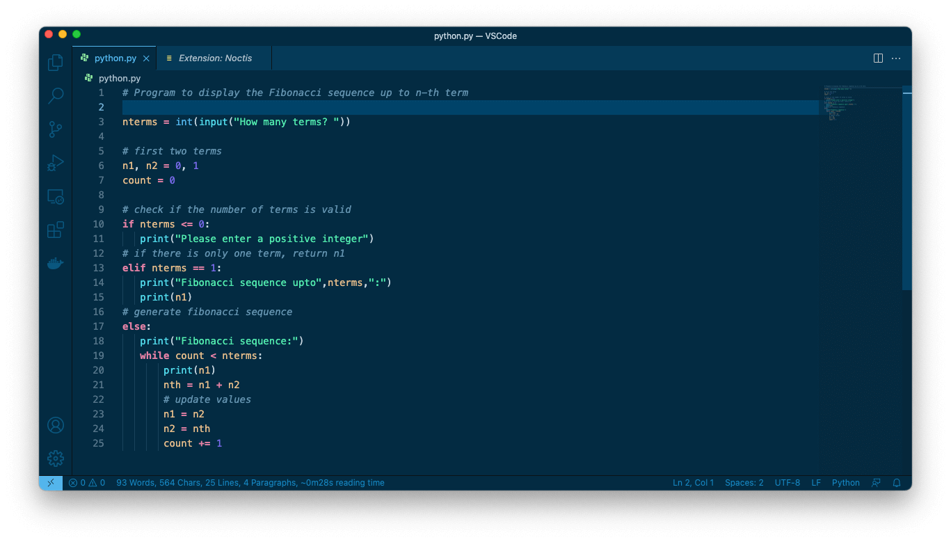Close the python.py tab
Image resolution: width=951 pixels, height=542 pixels.
click(146, 58)
